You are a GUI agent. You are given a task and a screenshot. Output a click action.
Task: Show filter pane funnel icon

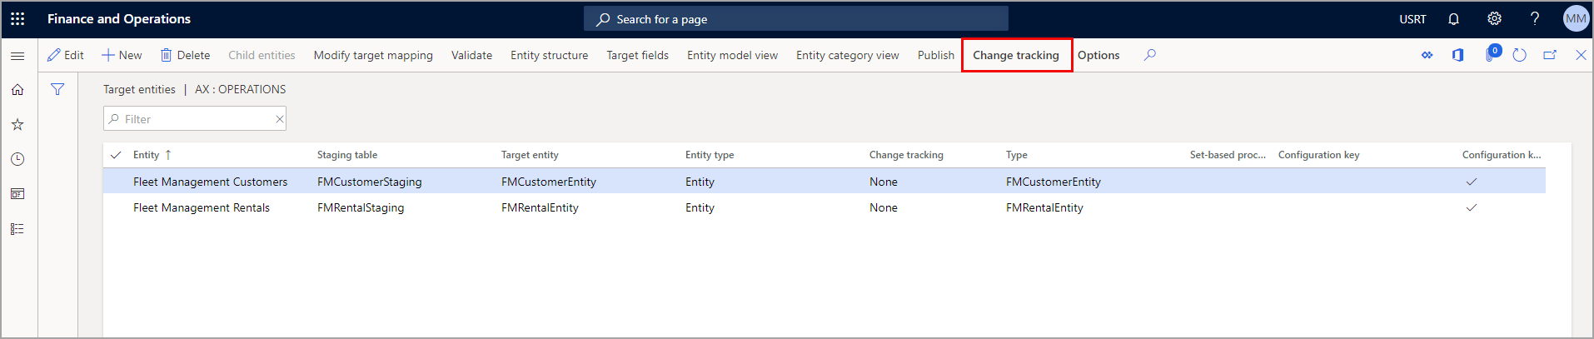click(x=57, y=89)
